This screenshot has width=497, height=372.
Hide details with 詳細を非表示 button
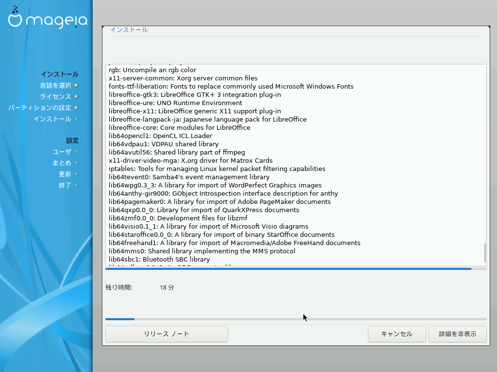tap(457, 334)
